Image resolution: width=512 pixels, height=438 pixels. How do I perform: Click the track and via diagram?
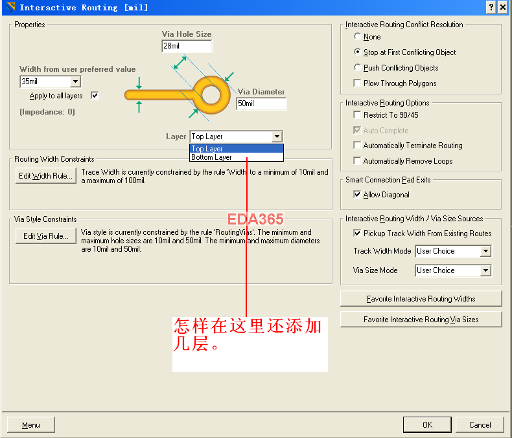pos(180,88)
